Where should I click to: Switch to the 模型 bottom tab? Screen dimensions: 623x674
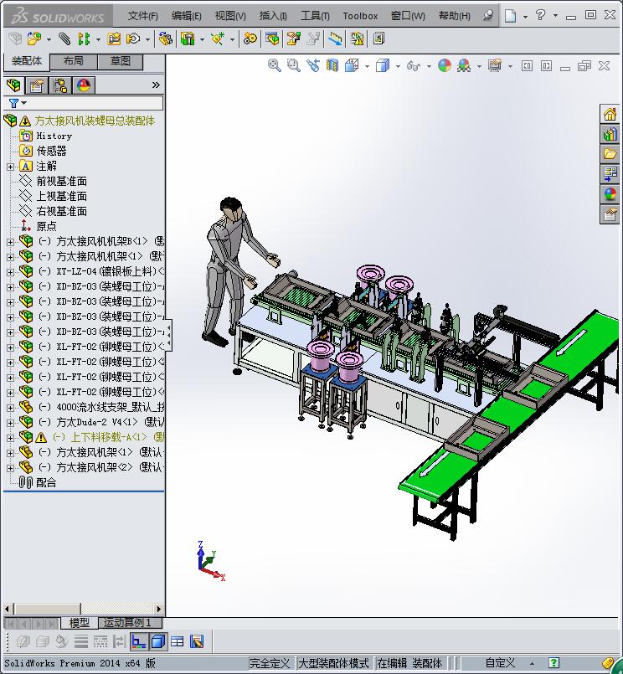pos(79,622)
